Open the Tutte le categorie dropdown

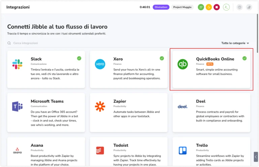coord(235,43)
